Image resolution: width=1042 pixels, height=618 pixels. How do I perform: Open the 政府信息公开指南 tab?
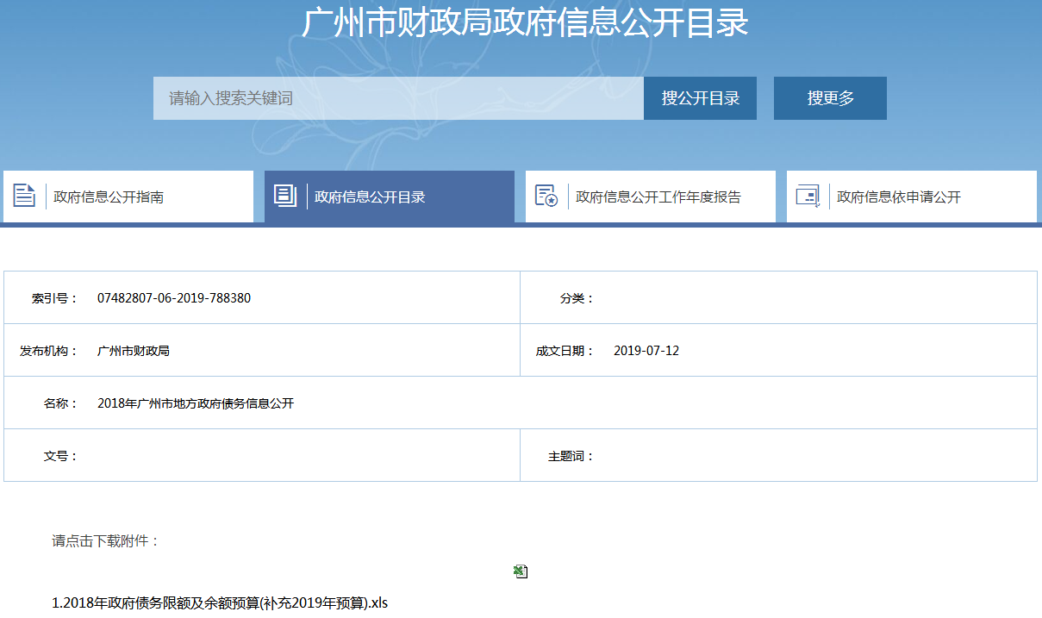[x=109, y=197]
